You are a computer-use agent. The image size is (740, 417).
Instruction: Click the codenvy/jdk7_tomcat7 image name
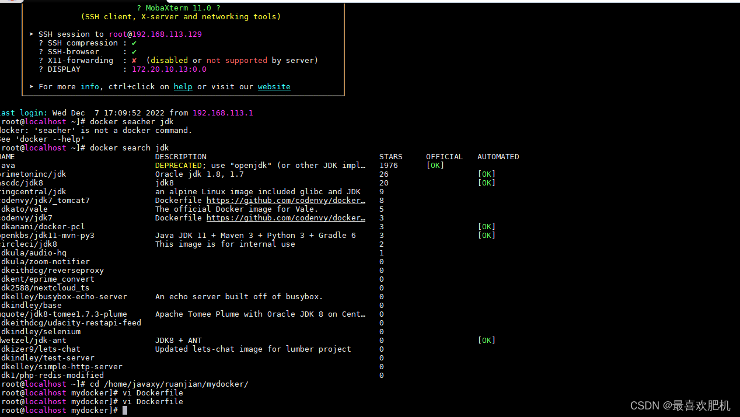(x=45, y=200)
